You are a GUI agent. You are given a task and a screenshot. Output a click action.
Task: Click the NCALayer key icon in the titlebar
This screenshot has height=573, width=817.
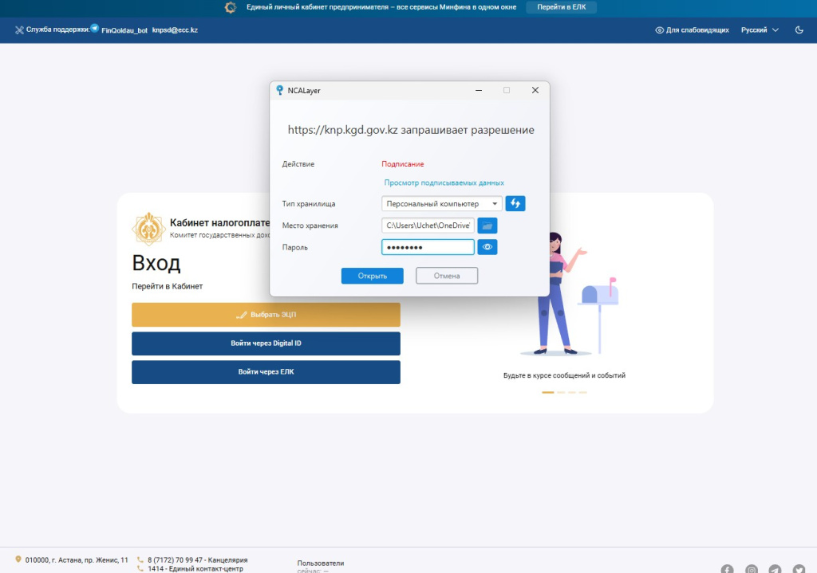click(280, 90)
